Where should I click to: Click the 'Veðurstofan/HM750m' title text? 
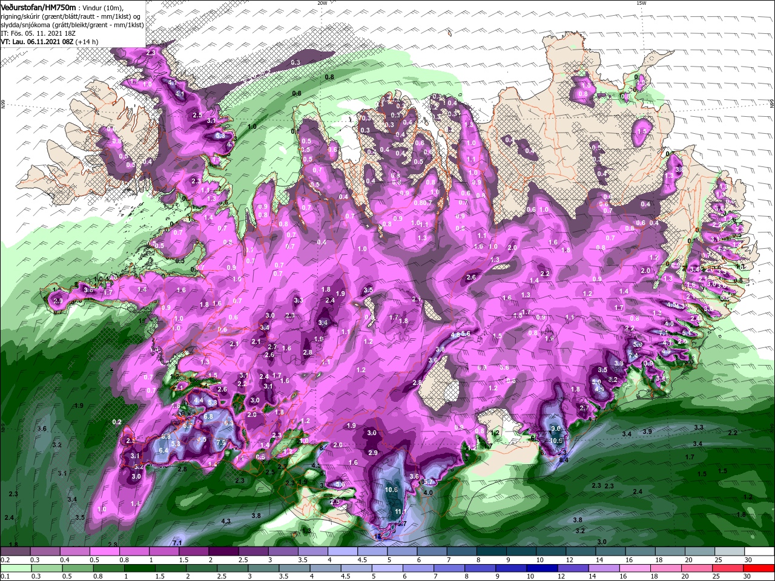click(39, 7)
